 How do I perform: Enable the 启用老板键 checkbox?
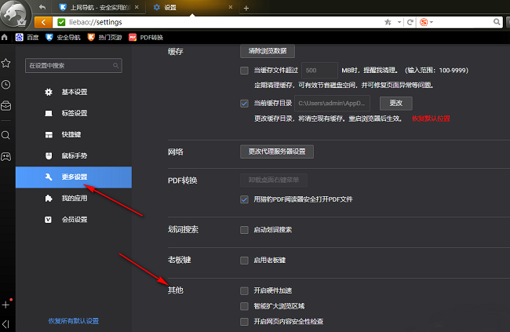click(x=244, y=261)
